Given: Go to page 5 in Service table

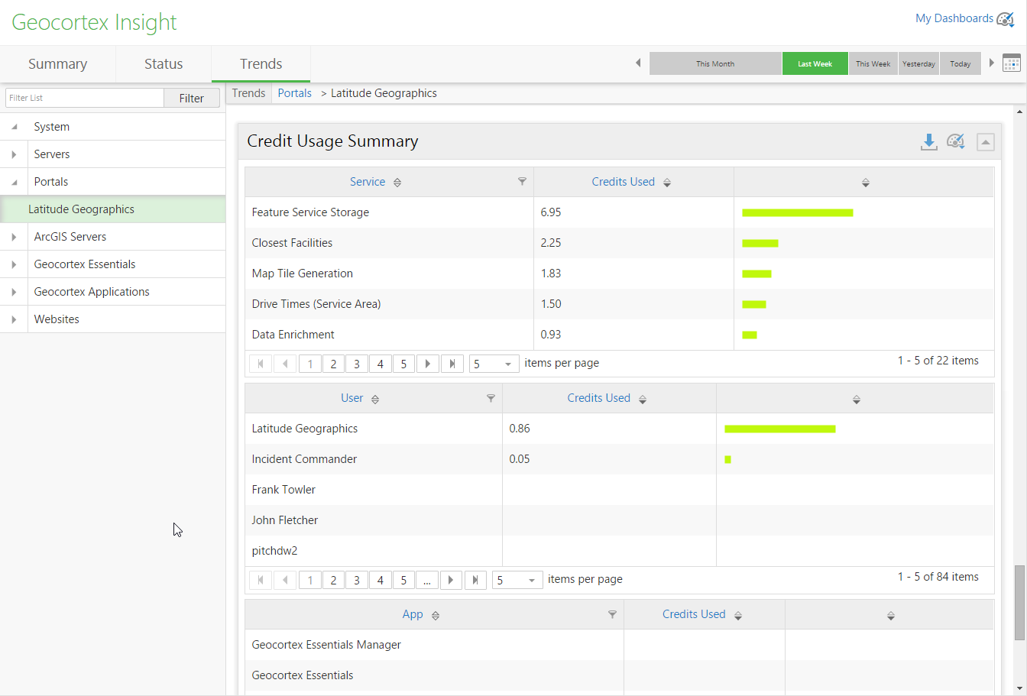Looking at the screenshot, I should (x=403, y=364).
